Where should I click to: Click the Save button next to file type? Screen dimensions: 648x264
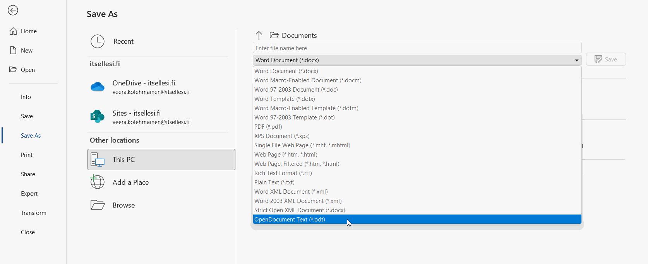606,59
